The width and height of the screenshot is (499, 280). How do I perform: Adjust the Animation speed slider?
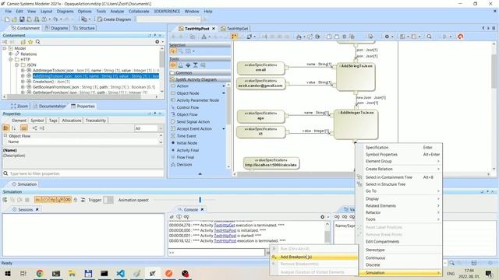200,200
